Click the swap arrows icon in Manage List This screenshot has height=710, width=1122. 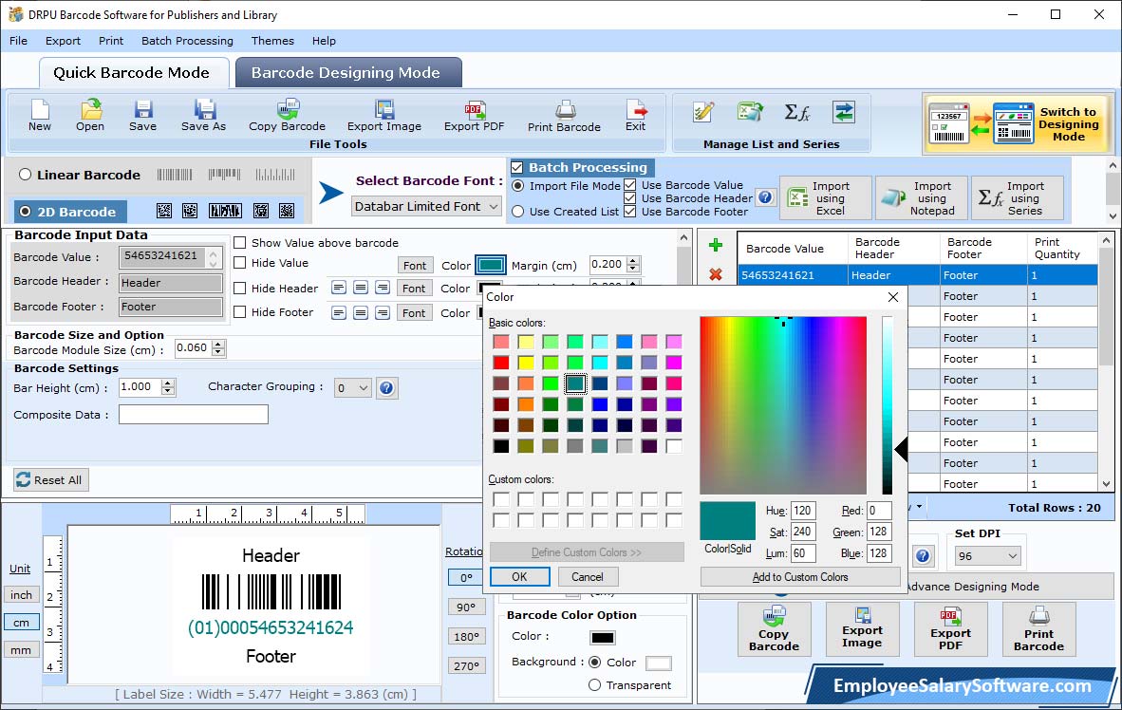click(x=844, y=112)
